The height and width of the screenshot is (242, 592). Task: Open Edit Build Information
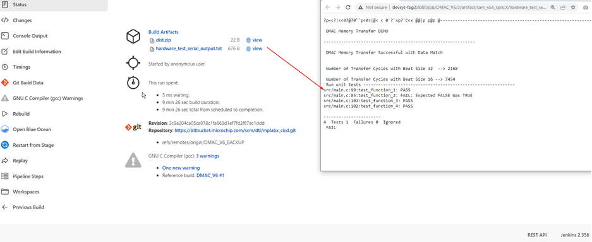[37, 52]
